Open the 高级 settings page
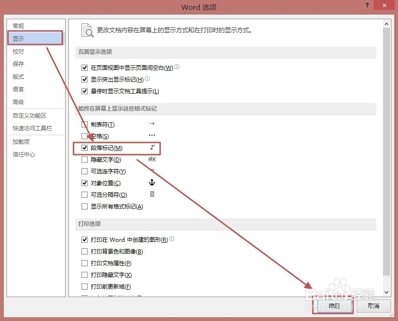Image resolution: width=398 pixels, height=321 pixels. pos(18,102)
